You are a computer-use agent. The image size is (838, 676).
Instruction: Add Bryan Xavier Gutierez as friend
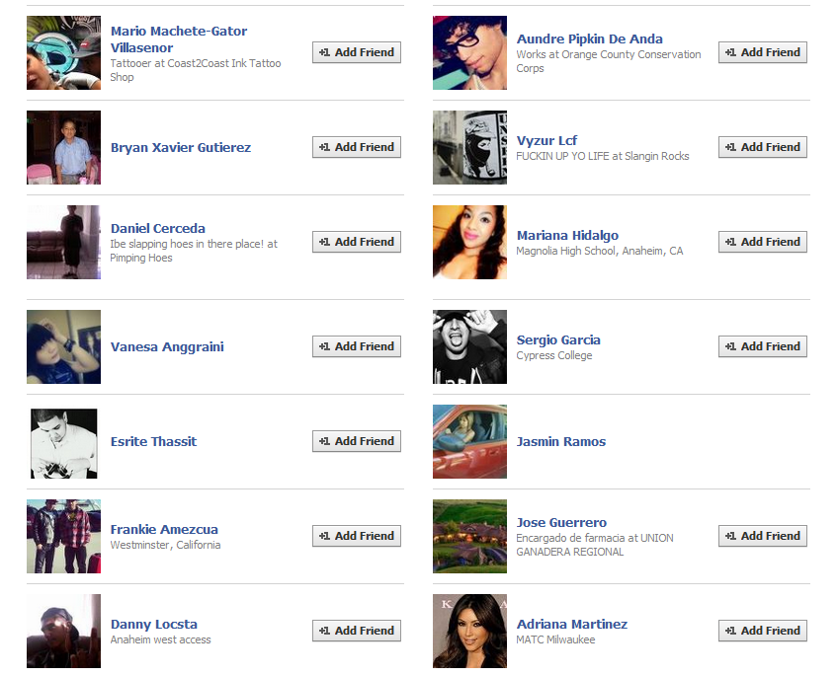[x=357, y=147]
